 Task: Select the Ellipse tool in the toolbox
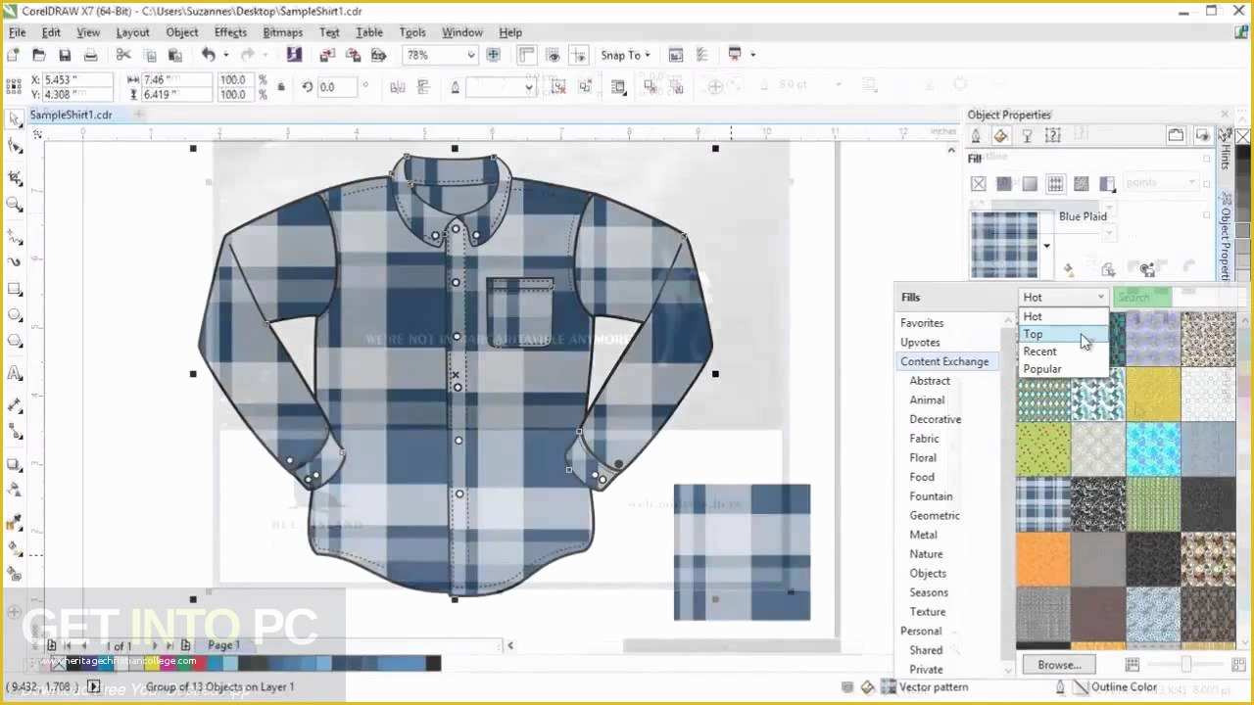click(x=15, y=315)
